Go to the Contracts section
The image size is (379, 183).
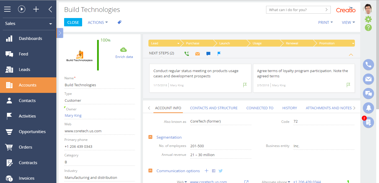[x=28, y=163]
